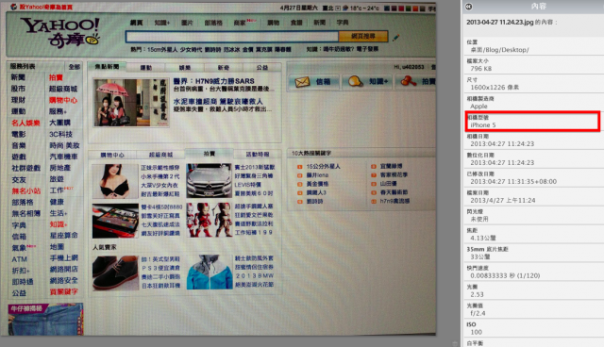Expand the 臺北 city dropdown
This screenshot has width=604, height=347.
click(x=338, y=8)
